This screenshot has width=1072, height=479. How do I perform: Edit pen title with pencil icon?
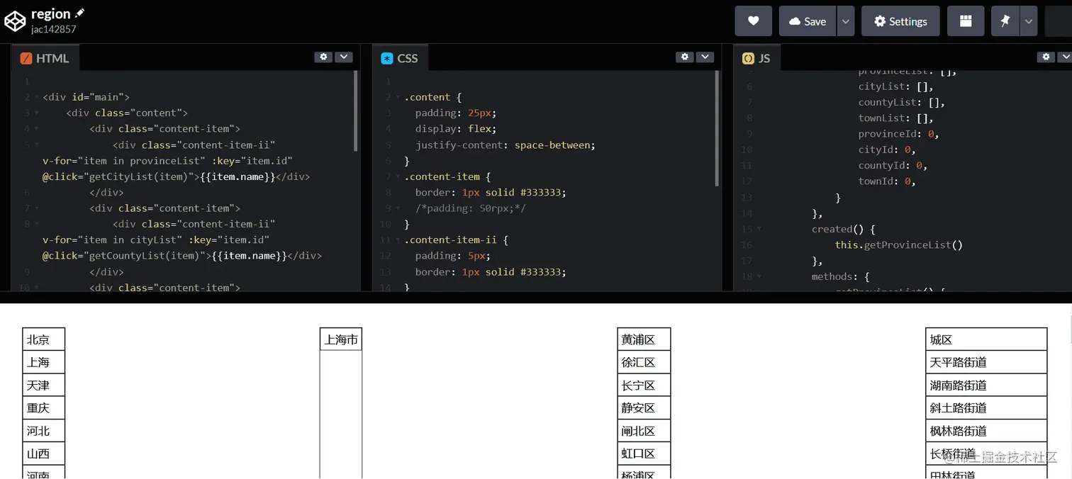[x=79, y=13]
